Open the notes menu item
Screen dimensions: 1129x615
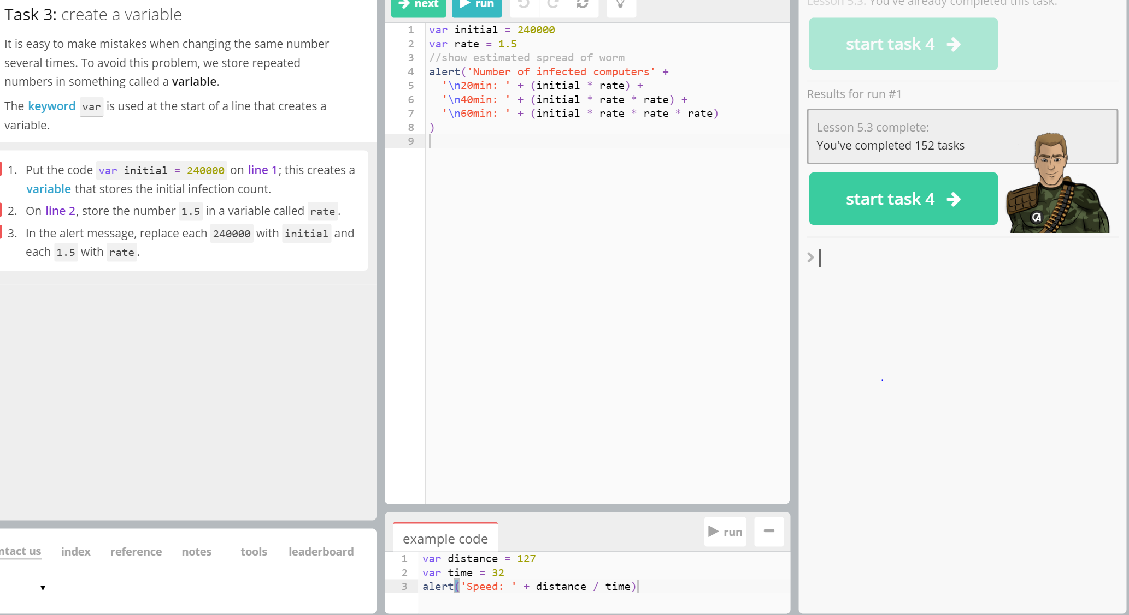pos(197,552)
